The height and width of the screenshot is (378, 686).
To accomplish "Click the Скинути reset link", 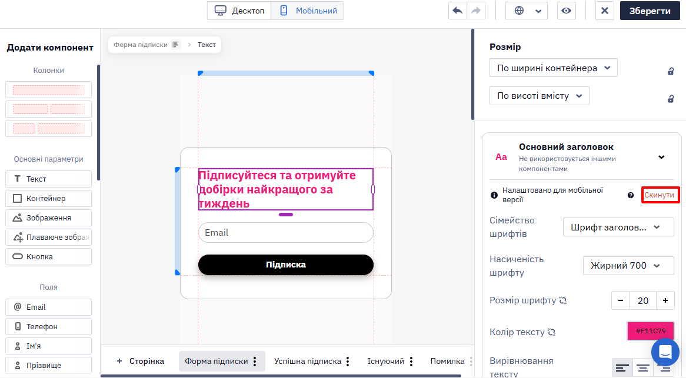I will pyautogui.click(x=660, y=195).
